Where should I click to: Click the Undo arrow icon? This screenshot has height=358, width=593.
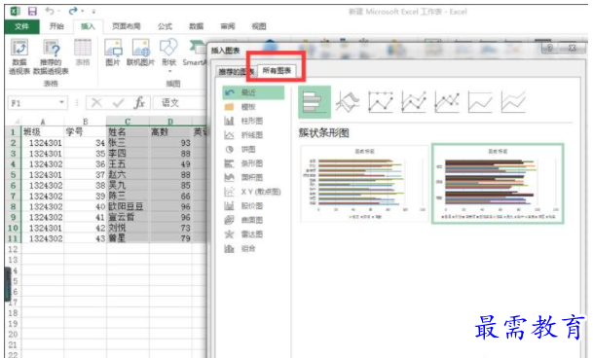50,11
